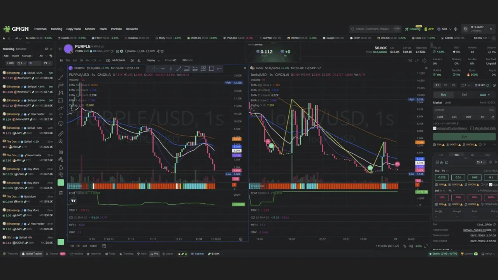Click the Import button in Tracking panel
The height and width of the screenshot is (280, 498).
coord(15,56)
